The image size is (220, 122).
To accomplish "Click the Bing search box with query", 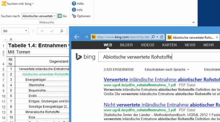I will click(x=159, y=57).
